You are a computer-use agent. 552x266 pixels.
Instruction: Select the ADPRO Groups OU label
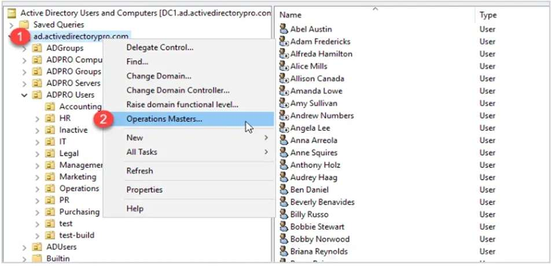click(73, 72)
